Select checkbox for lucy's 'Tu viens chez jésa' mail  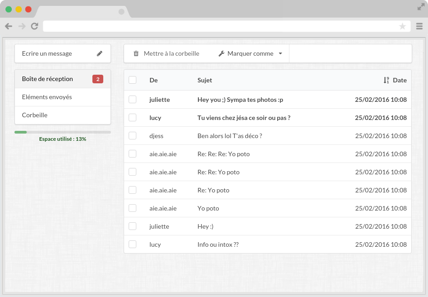tap(132, 117)
